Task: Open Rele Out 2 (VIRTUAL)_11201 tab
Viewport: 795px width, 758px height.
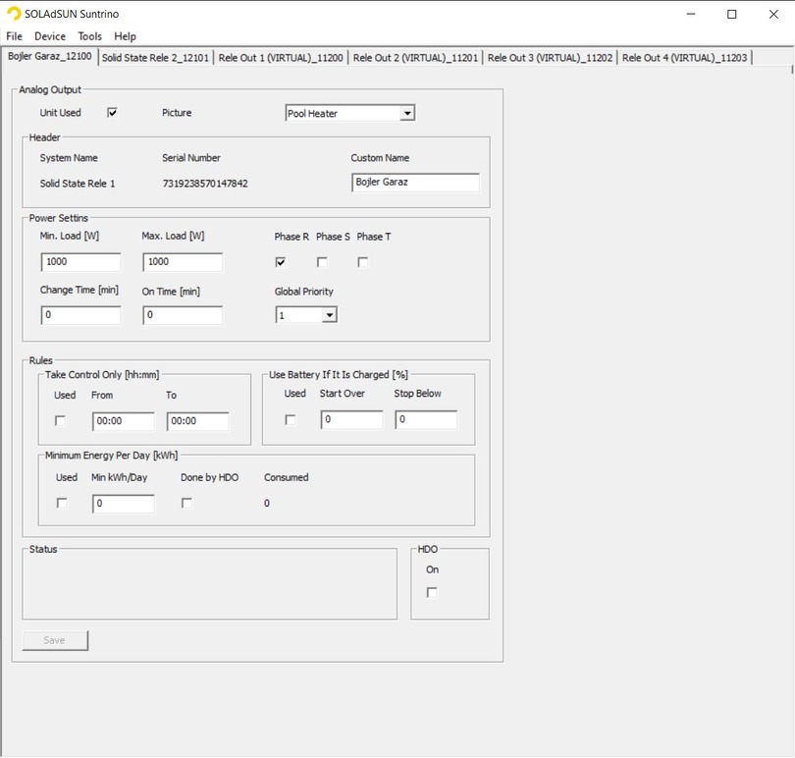Action: click(415, 58)
